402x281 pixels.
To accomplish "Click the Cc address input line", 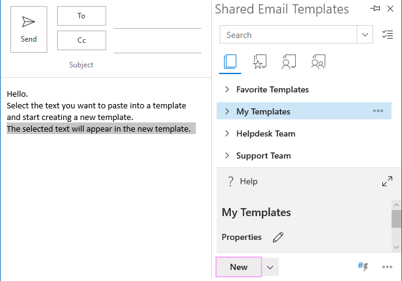I will [x=157, y=48].
